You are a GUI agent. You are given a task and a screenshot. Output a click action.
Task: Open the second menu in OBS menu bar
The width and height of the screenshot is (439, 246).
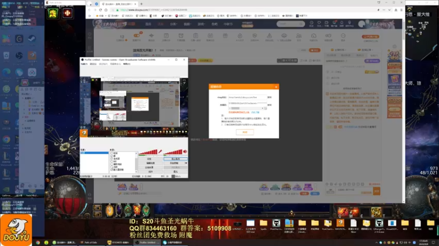pyautogui.click(x=93, y=64)
